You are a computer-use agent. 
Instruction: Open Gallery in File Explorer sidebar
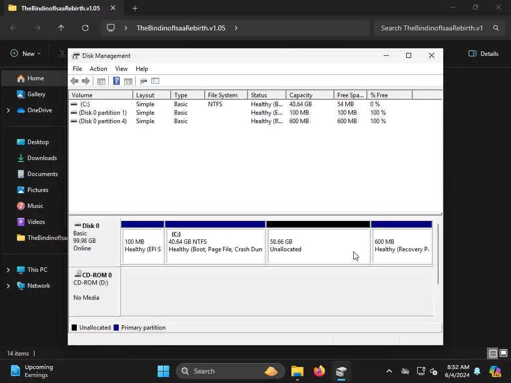point(36,94)
